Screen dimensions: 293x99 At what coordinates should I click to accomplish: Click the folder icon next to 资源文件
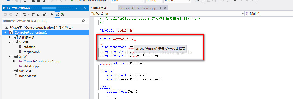[x=16, y=71]
